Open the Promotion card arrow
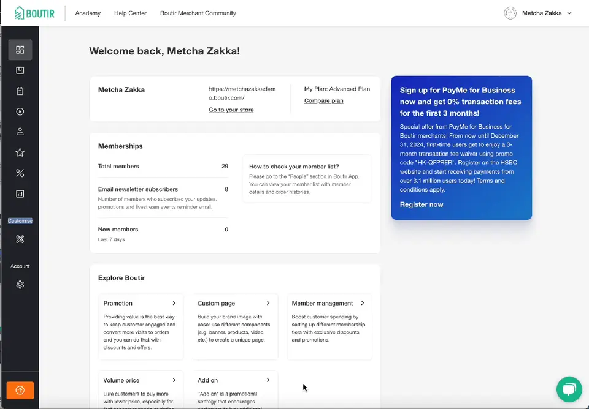Viewport: 589px width, 409px height. pos(174,303)
